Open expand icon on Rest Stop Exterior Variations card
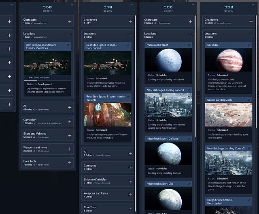 click(68, 45)
